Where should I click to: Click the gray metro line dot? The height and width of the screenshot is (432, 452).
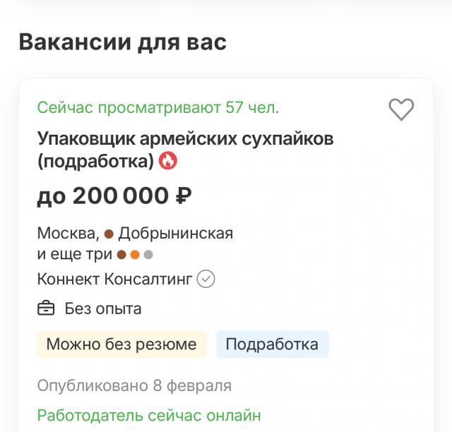tap(148, 255)
